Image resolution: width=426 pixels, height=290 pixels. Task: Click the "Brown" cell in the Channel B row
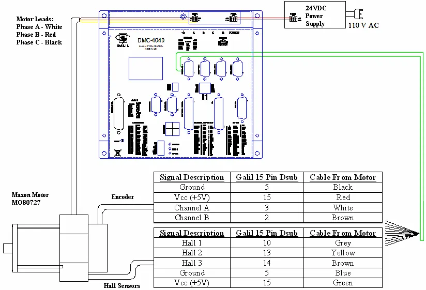click(343, 218)
